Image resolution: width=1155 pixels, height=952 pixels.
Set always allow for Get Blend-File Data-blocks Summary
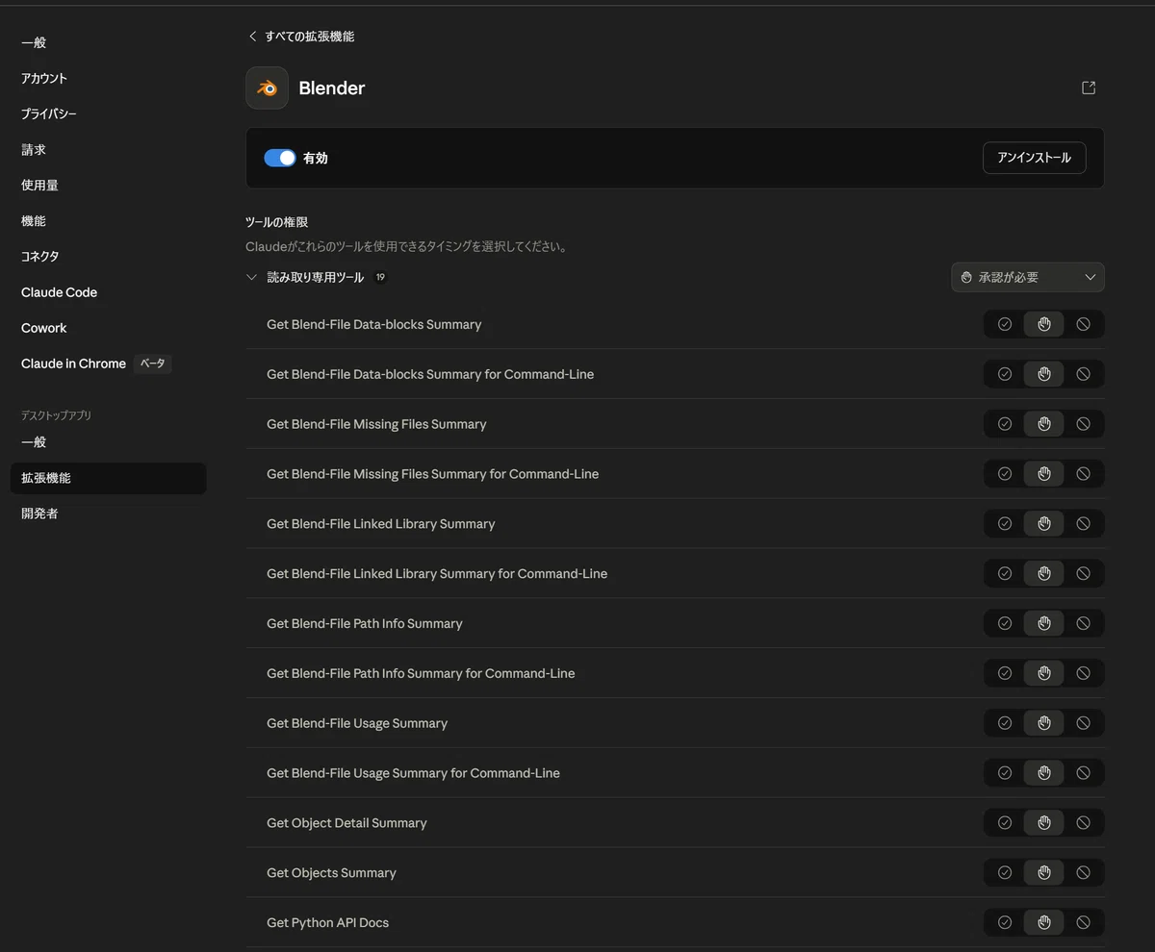pyautogui.click(x=1005, y=324)
